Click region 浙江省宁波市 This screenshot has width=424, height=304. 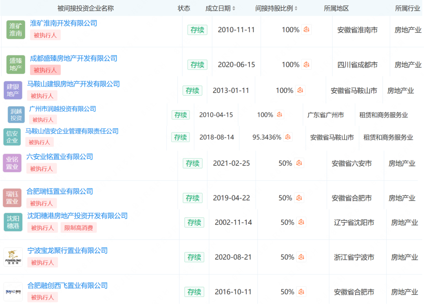coord(354,257)
